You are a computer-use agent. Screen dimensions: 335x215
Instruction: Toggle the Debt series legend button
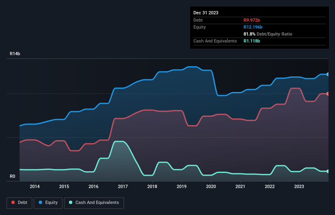(x=20, y=203)
